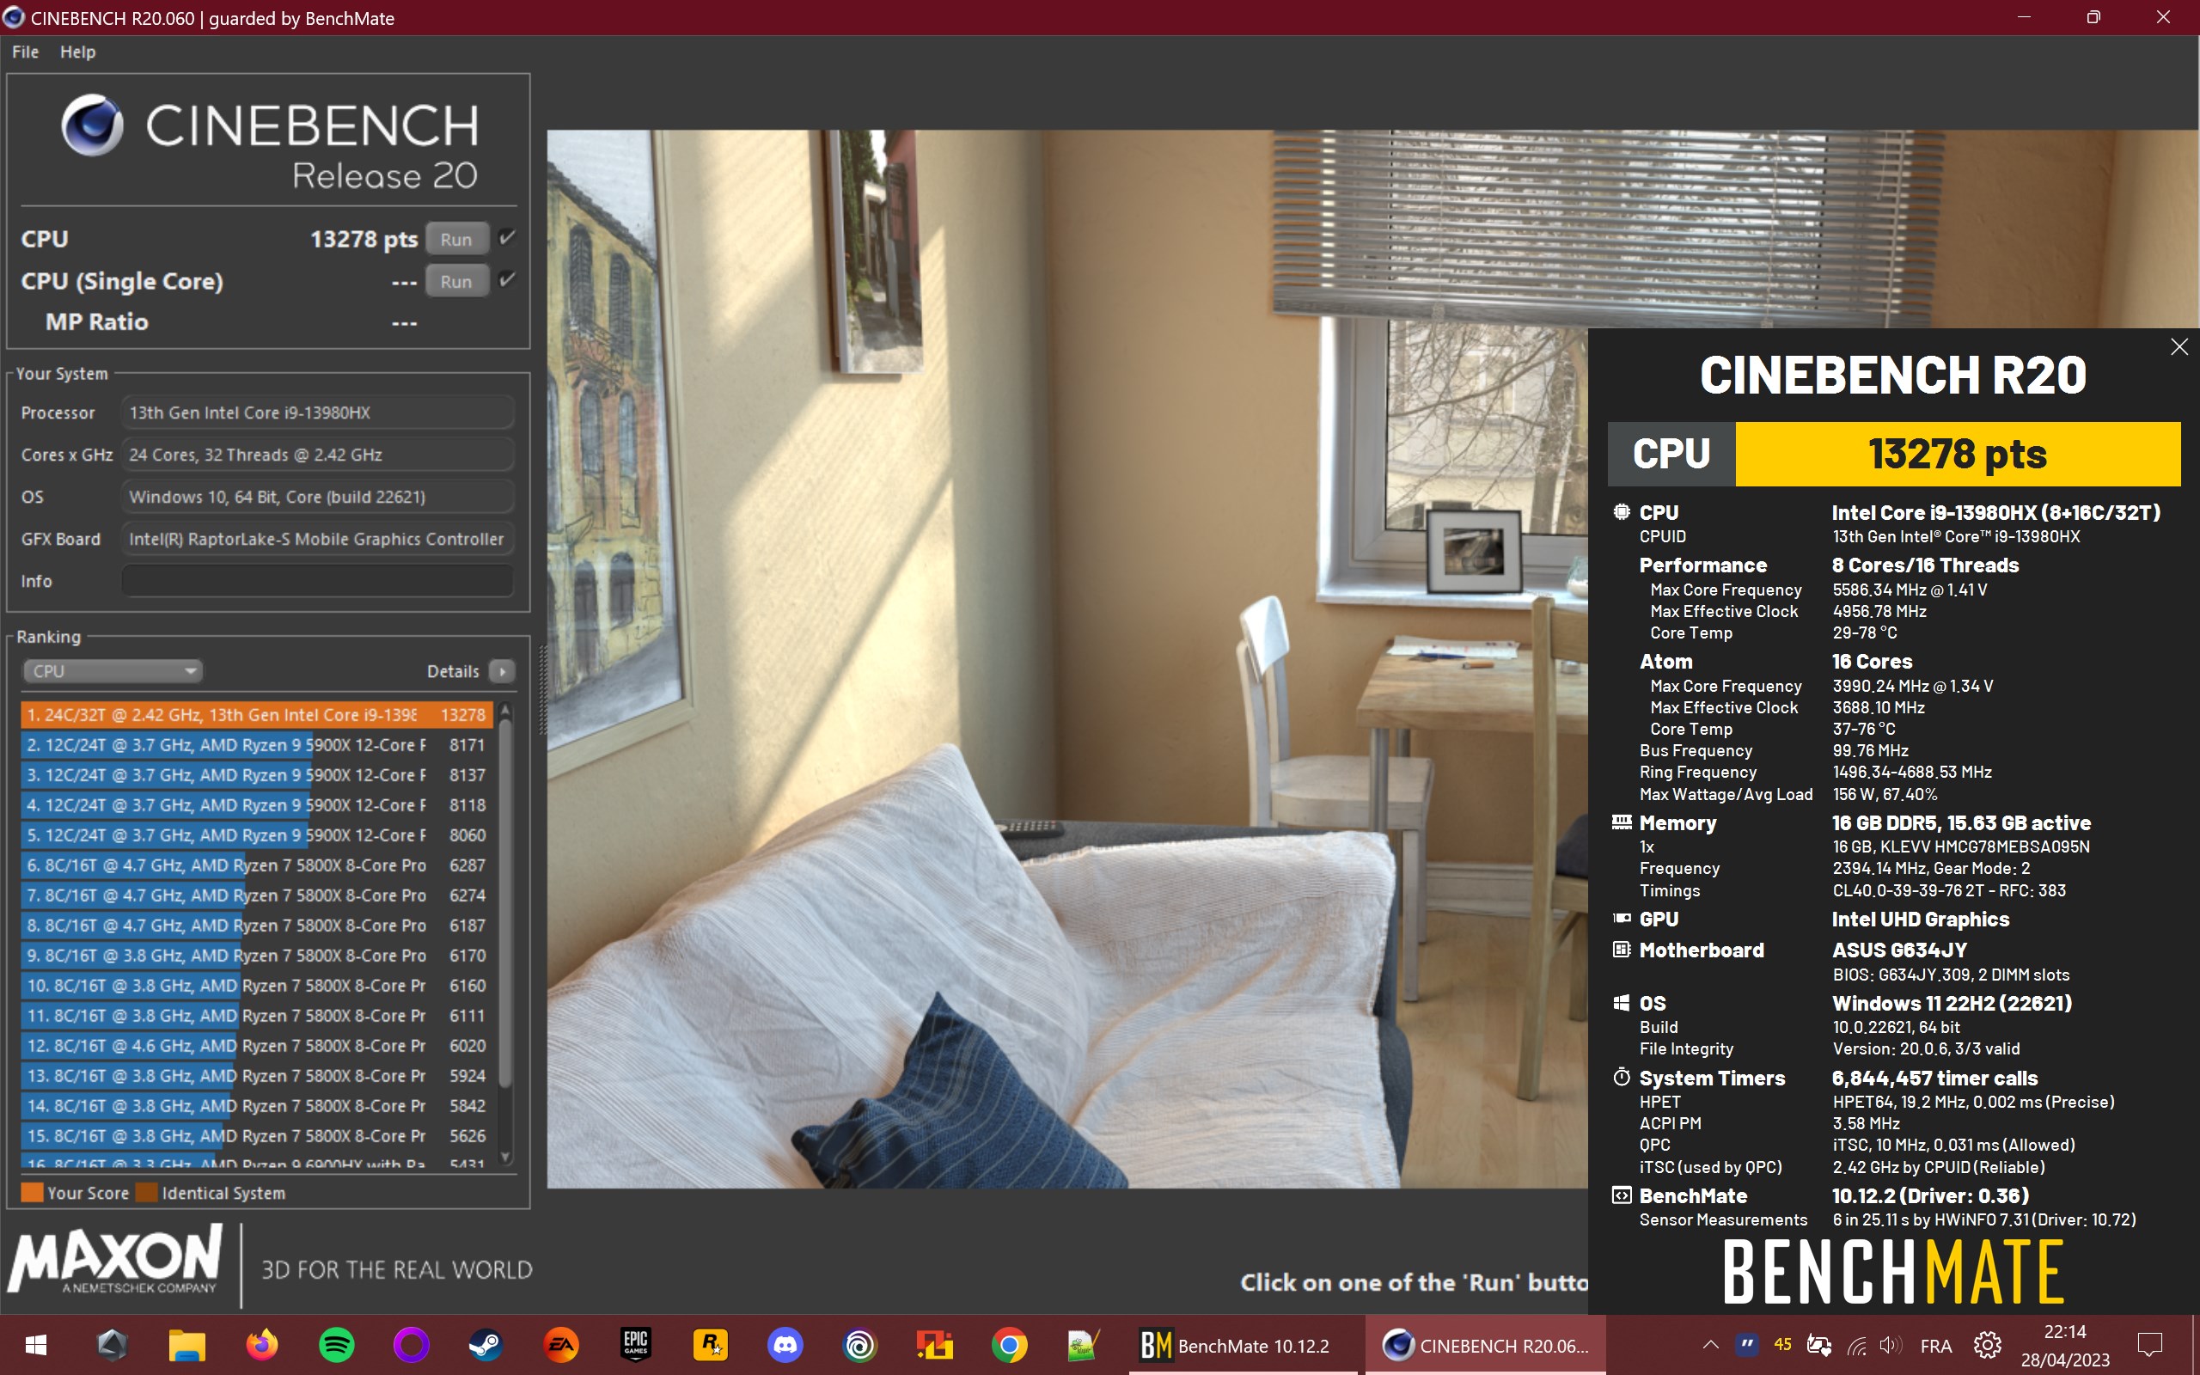Switch the FRA keyboard language indicator

(x=1935, y=1345)
